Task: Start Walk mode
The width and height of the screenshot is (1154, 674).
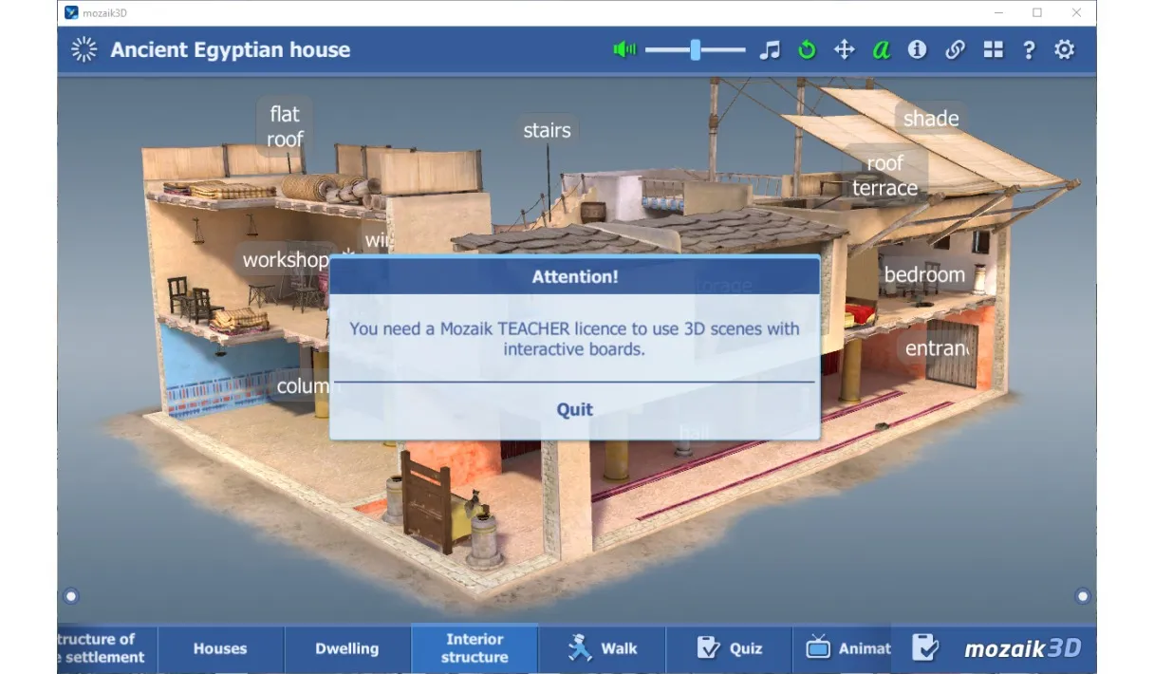Action: (x=603, y=648)
